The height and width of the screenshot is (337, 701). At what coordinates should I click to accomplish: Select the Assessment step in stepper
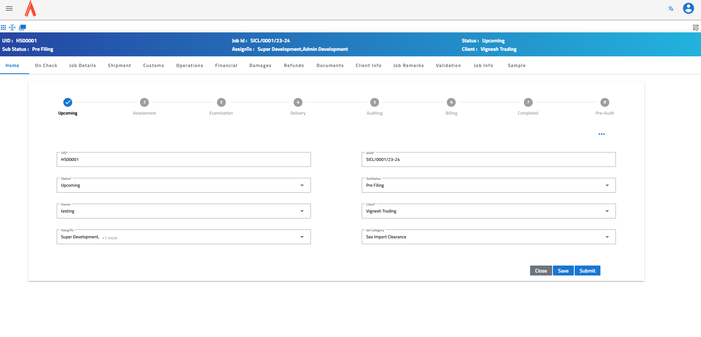tap(144, 102)
